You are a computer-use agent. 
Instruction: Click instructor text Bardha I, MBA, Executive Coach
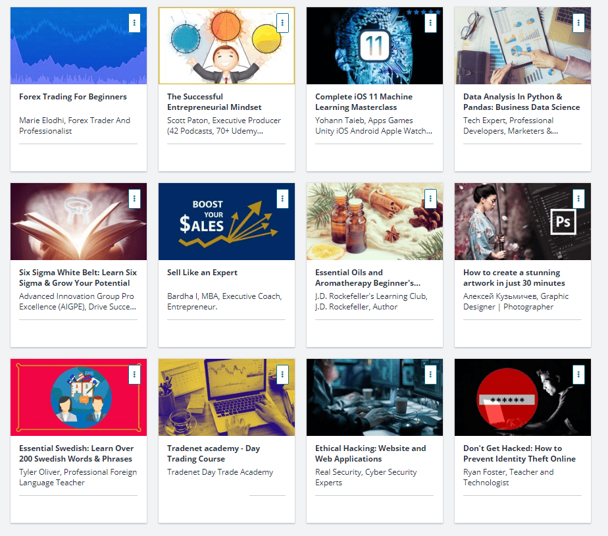point(224,302)
